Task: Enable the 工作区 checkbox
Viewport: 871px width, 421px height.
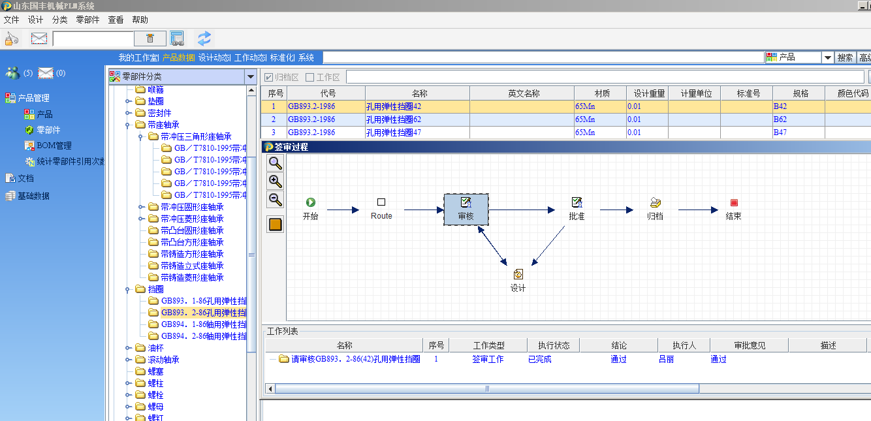Action: (x=310, y=78)
